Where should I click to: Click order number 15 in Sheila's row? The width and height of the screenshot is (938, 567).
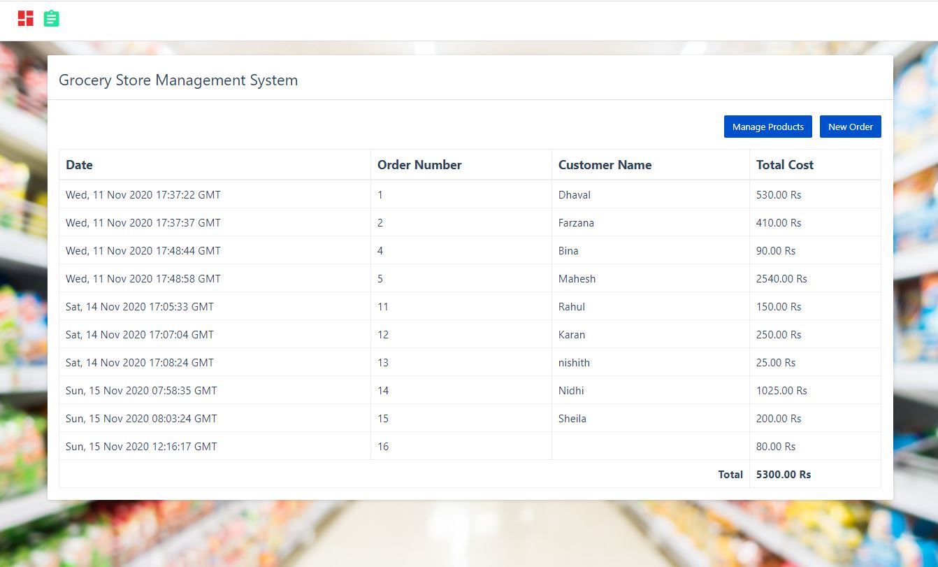pos(383,419)
